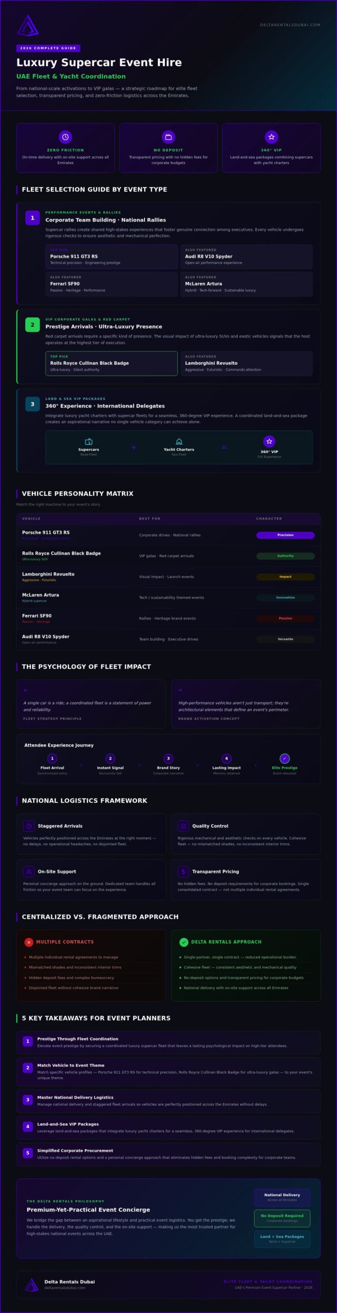This screenshot has width=337, height=1313.
Task: Select the Porsche 911 GT3 RS top pick card
Action: coord(112,256)
